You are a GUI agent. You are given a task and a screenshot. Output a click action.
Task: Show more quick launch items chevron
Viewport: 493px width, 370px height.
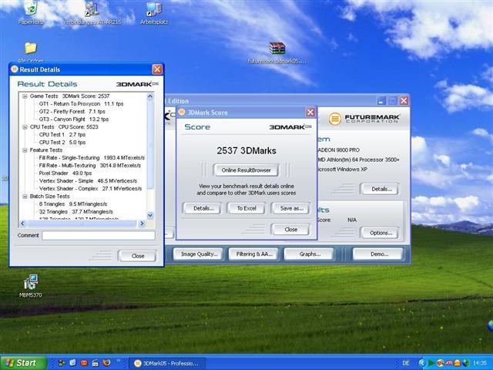click(119, 361)
